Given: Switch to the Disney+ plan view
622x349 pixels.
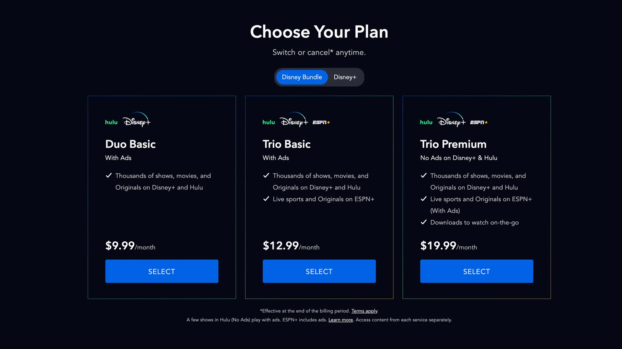Looking at the screenshot, I should click(x=345, y=77).
